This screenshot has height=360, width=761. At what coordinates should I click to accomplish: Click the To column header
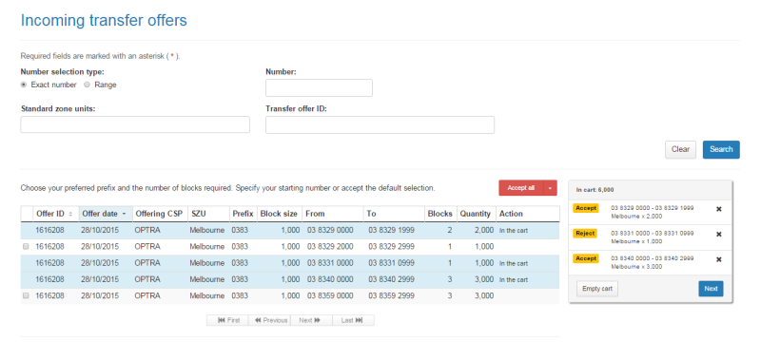click(394, 214)
